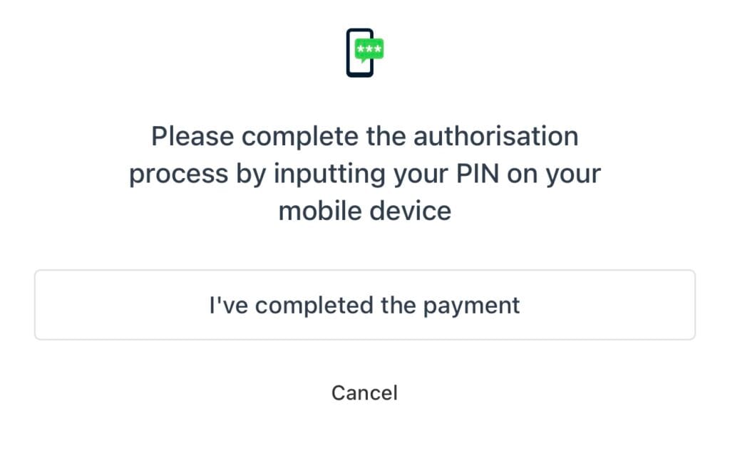
Task: Click the left edge of payment confirmation button
Action: (43, 305)
